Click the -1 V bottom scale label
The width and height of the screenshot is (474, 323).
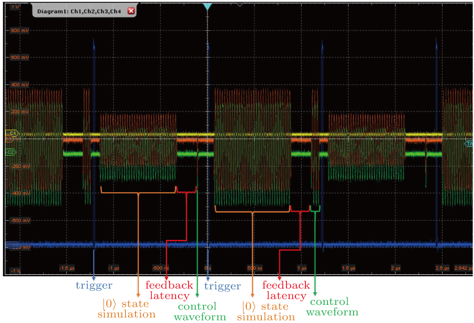[x=15, y=271]
